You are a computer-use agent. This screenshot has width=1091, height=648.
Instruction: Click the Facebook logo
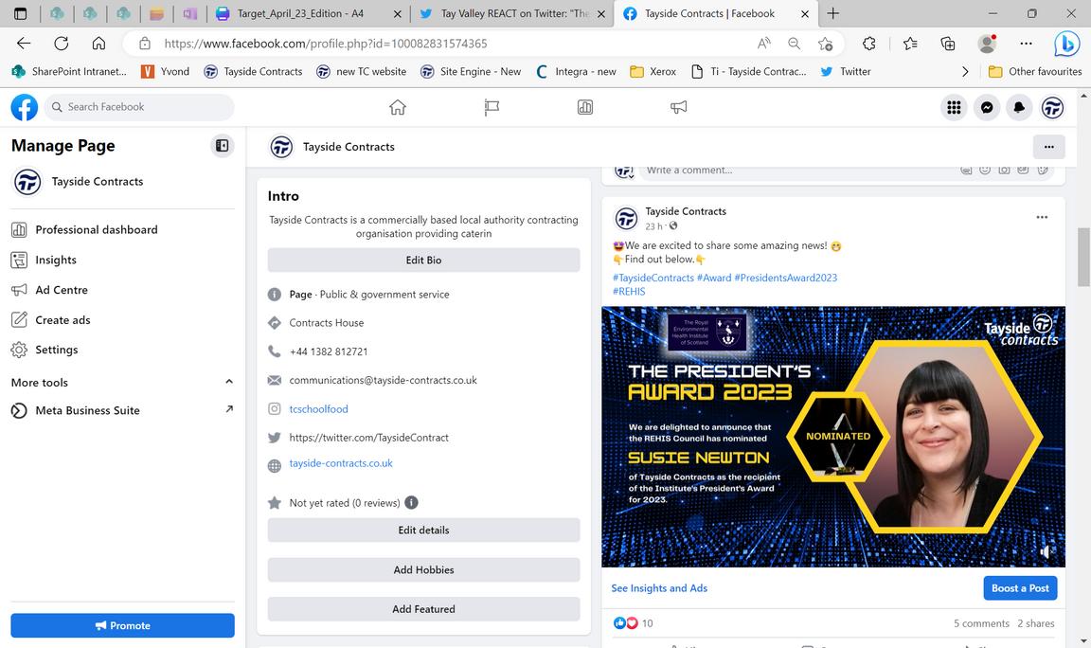coord(25,107)
